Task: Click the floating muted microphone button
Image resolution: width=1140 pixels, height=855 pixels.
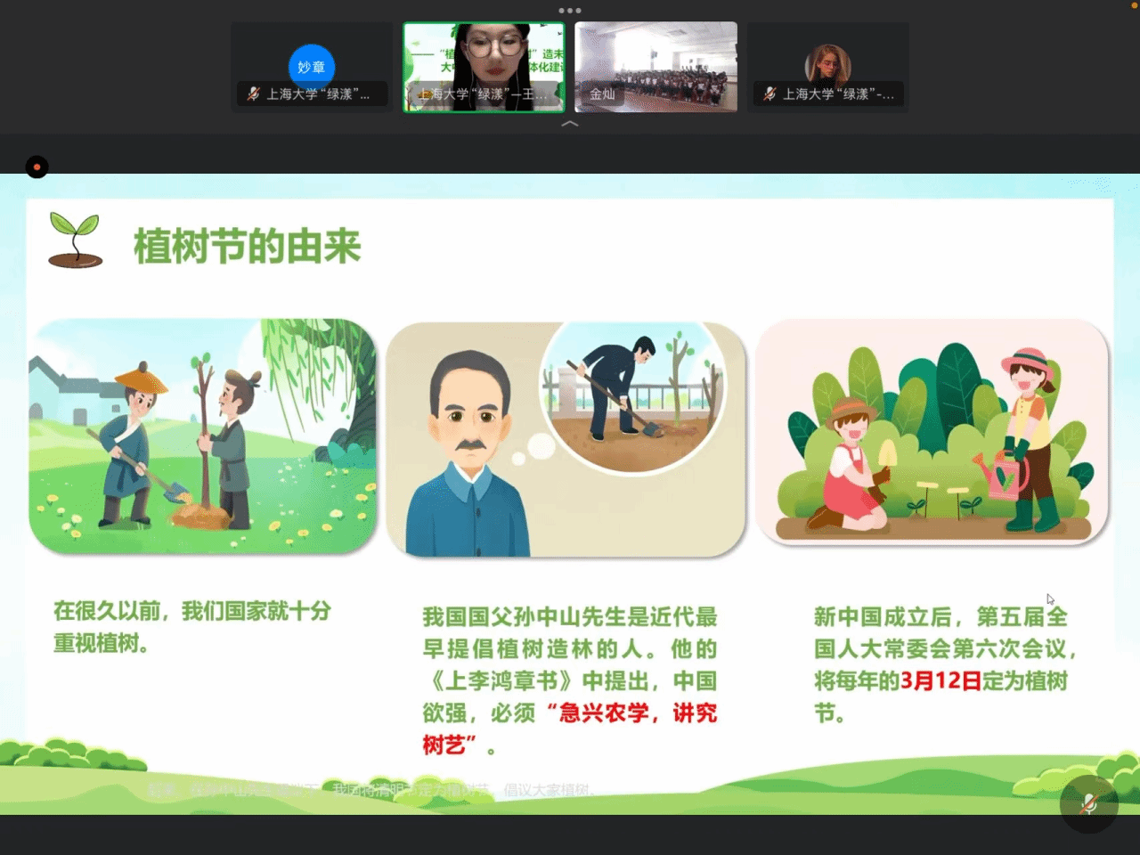Action: [1088, 803]
